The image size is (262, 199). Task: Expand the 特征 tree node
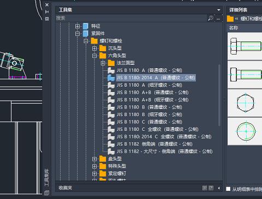[78, 26]
